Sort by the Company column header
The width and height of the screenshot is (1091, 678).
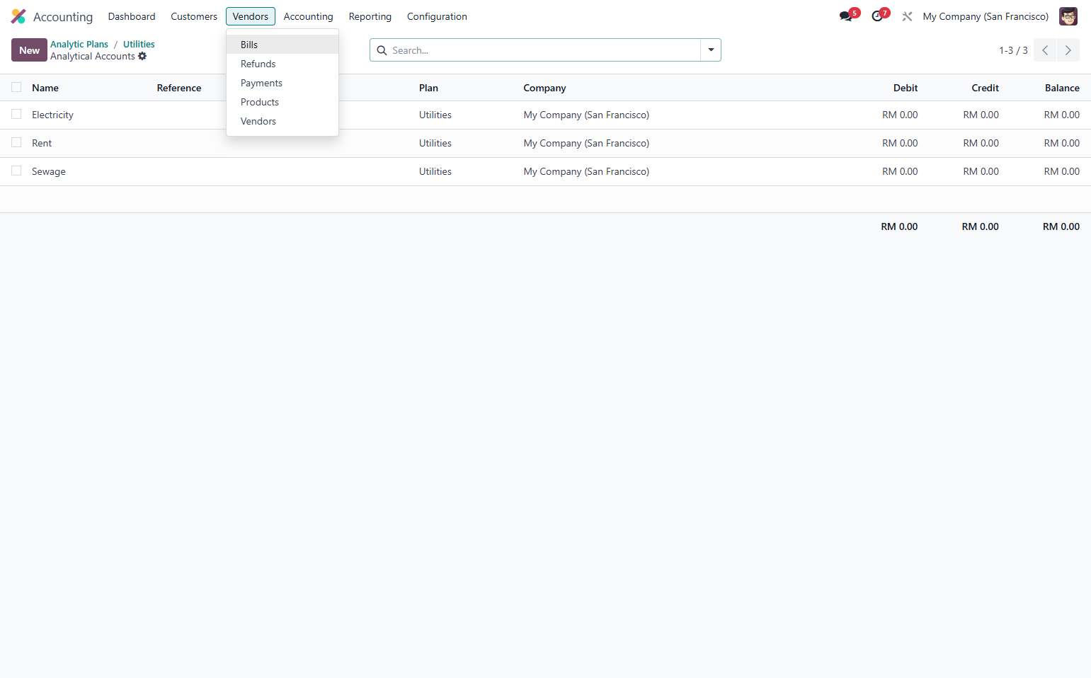click(544, 88)
